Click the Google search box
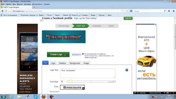Screen dimensions: 176x99 pyautogui.click(x=148, y=11)
